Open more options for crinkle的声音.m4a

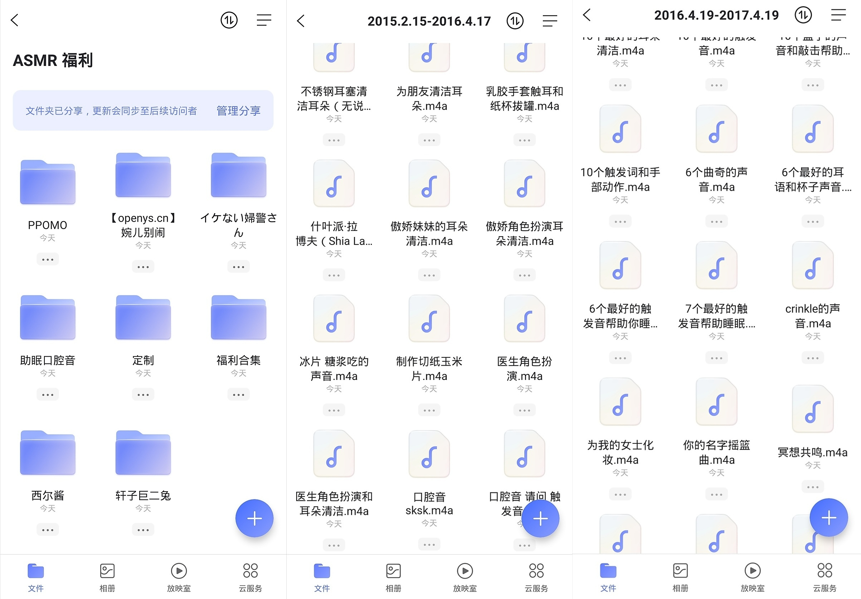(813, 358)
